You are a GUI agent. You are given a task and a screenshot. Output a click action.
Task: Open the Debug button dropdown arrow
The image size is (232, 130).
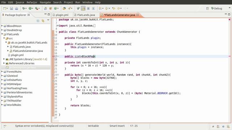point(26,8)
